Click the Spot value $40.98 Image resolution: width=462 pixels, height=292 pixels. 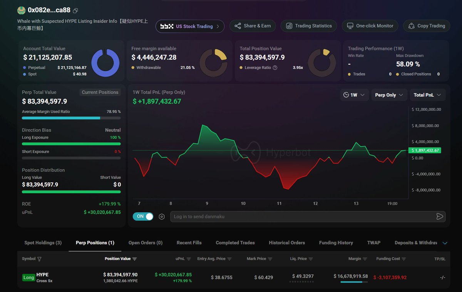[x=80, y=74]
